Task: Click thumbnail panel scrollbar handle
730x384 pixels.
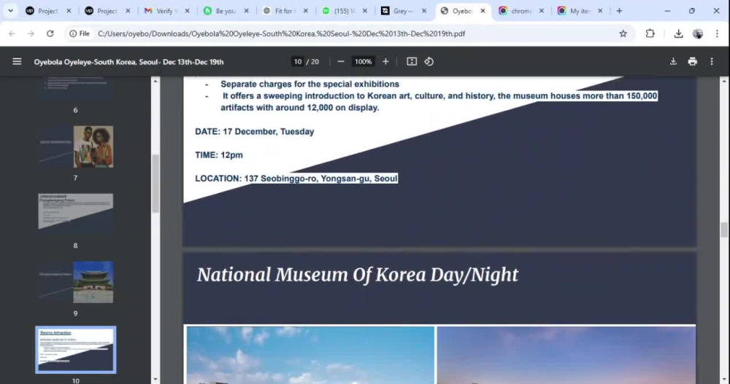Action: [155, 184]
